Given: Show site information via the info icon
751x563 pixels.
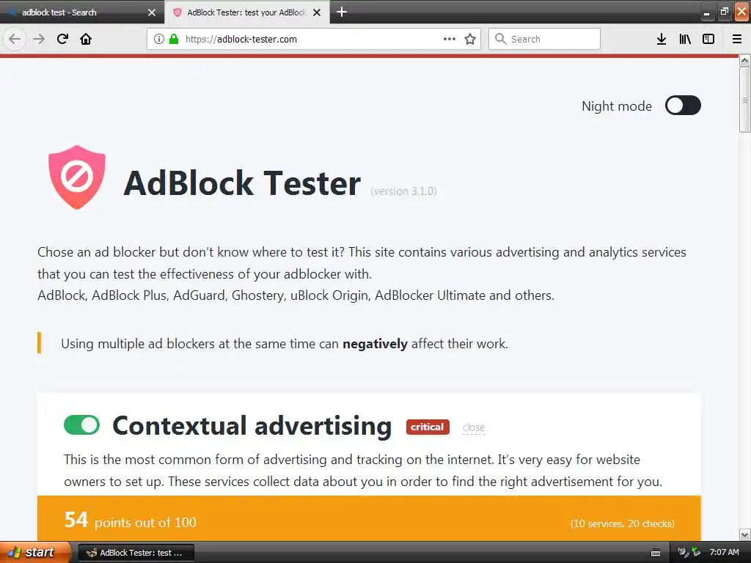Looking at the screenshot, I should coord(159,39).
